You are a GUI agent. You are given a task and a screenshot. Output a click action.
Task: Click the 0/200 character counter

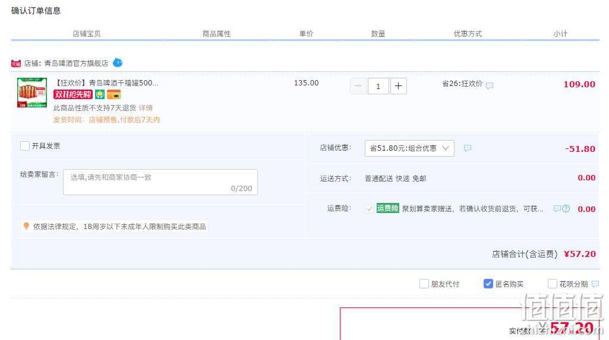241,189
